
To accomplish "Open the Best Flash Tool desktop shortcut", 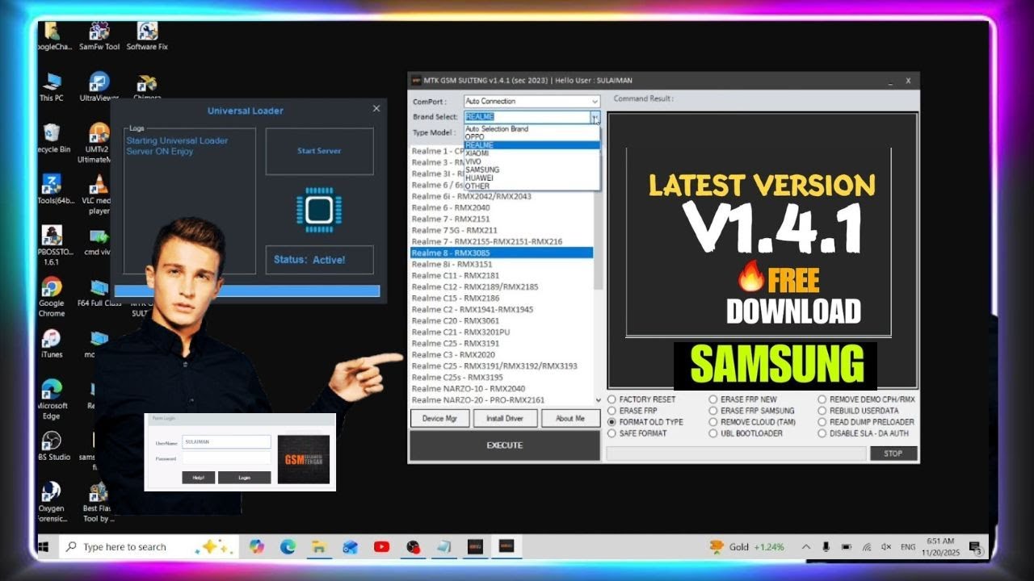I will click(99, 502).
